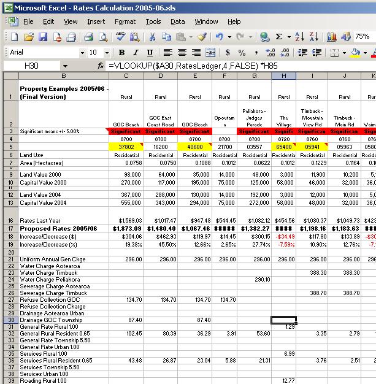Click the Increase Indent icon
The width and height of the screenshot is (376, 384).
pyautogui.click(x=317, y=52)
